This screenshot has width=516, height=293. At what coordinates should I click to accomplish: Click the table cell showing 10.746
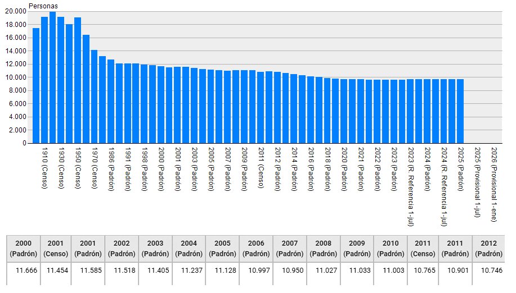tap(488, 274)
